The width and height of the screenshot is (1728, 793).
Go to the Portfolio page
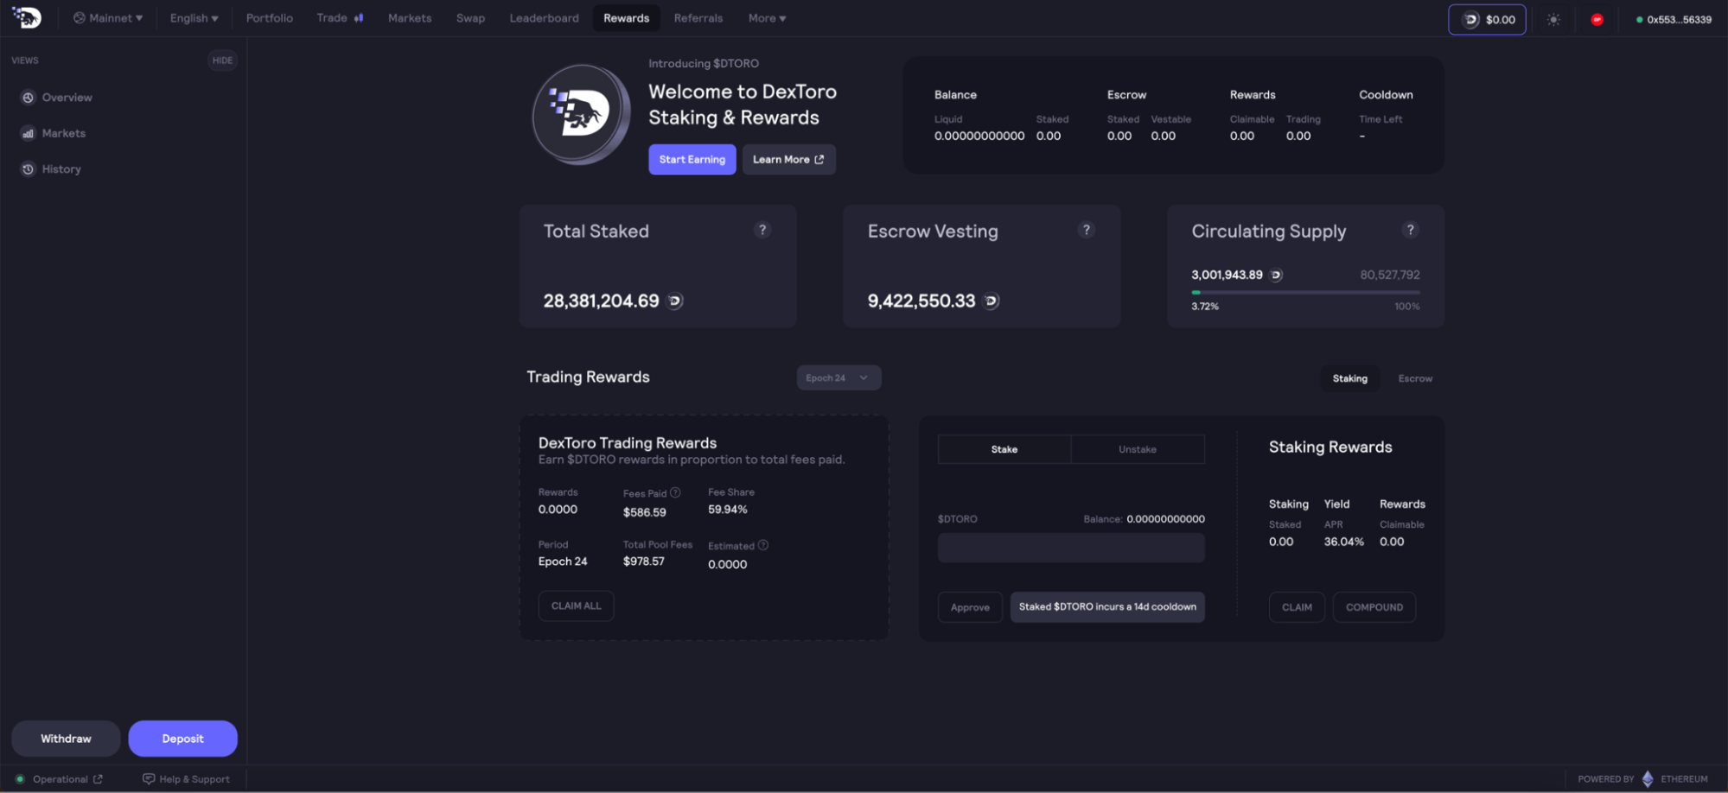[x=269, y=18]
